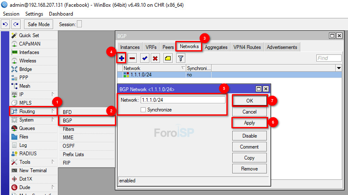Image resolution: width=348 pixels, height=195 pixels.
Task: Click the 1.1.1.0/24 network row icon
Action: 126,75
